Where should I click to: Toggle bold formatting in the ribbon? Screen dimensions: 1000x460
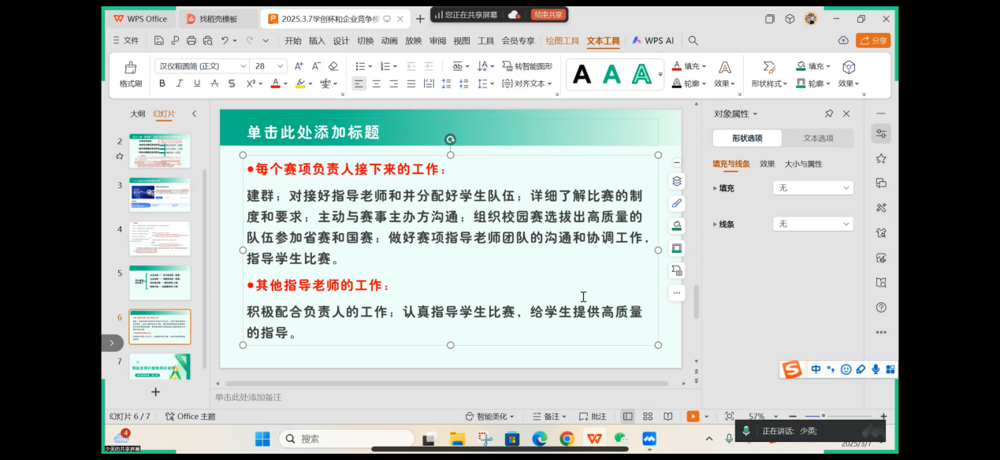[162, 83]
